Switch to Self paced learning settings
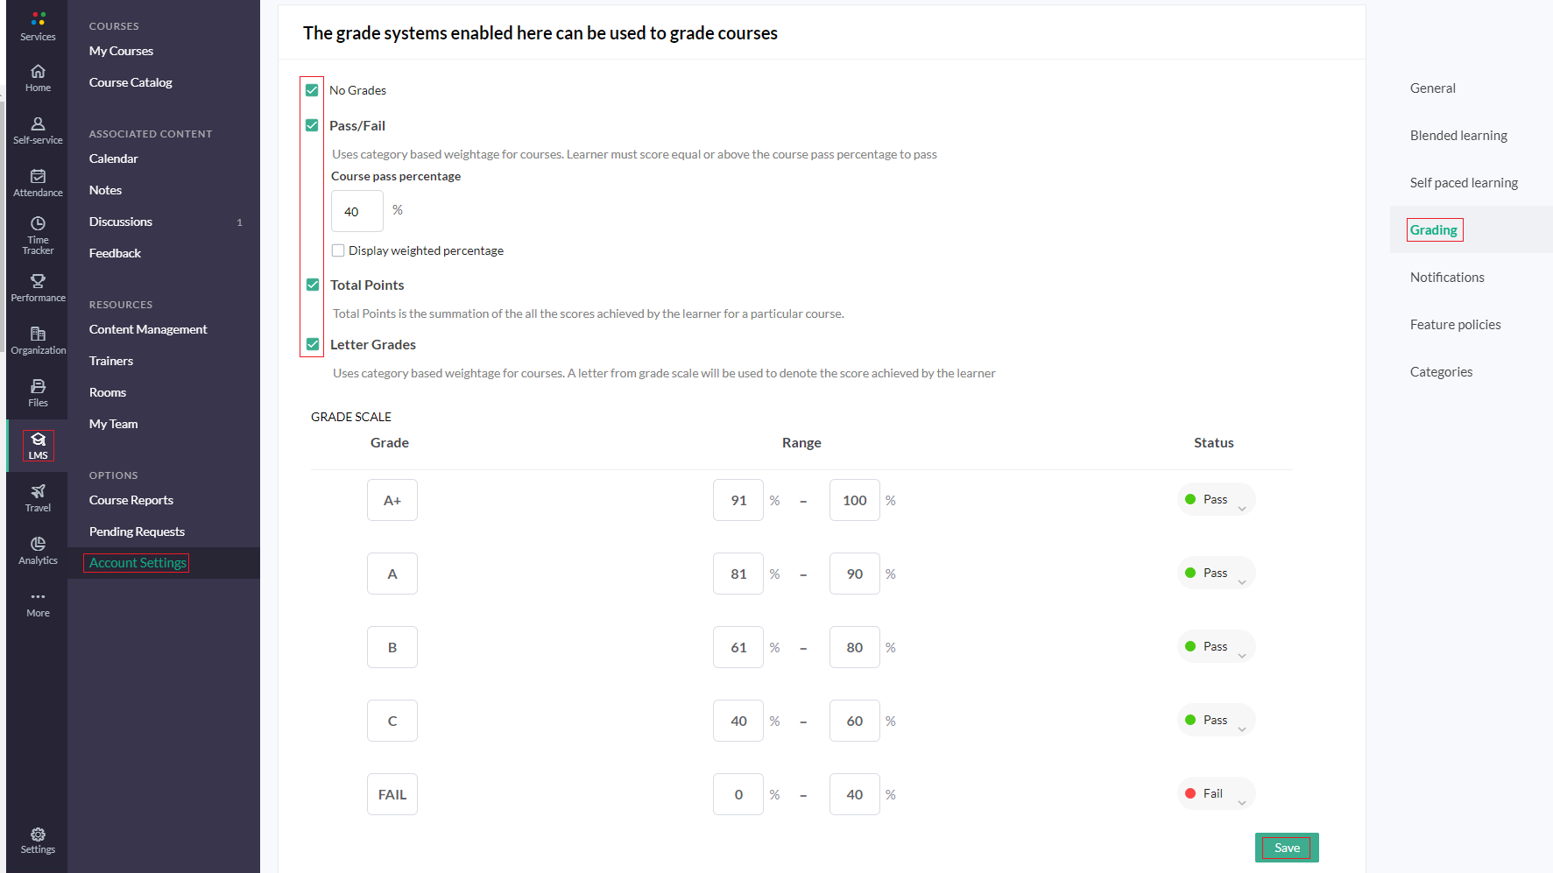Viewport: 1553px width, 873px height. point(1464,183)
